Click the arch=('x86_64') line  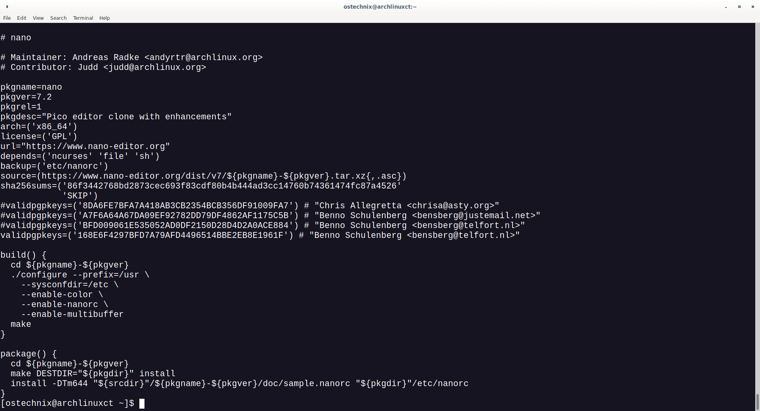[39, 126]
